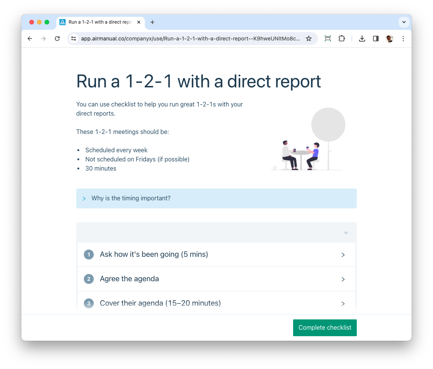Open the Chrome three-dot menu
Screen dimensions: 433x369
403,39
